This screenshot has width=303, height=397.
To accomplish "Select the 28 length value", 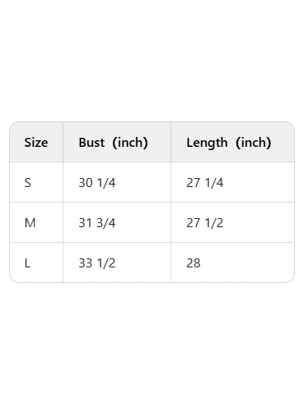I will pos(193,263).
